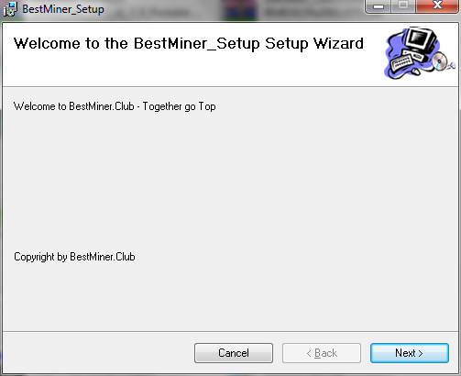The image size is (461, 376).
Task: Cancel the BestMiner setup wizard
Action: (234, 353)
